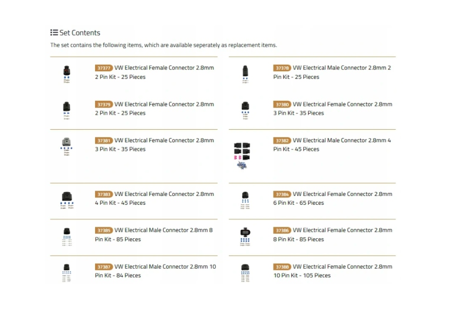The image size is (452, 312).
Task: Click the 37383 connector product image
Action: pyautogui.click(x=67, y=200)
